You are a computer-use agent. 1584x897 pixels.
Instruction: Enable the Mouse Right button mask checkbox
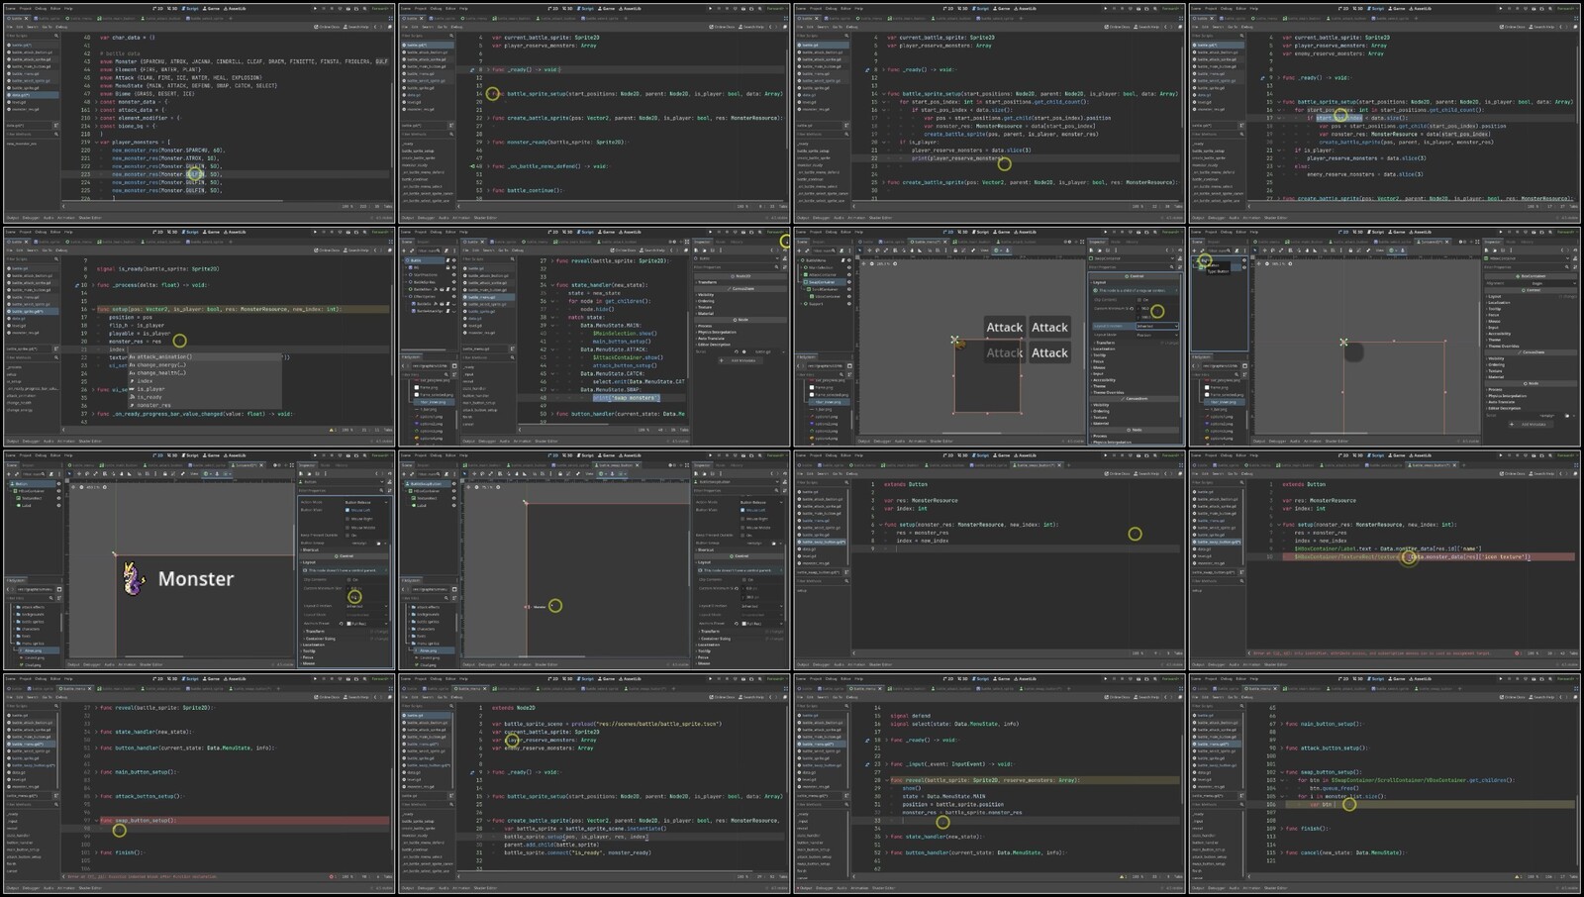click(x=348, y=518)
